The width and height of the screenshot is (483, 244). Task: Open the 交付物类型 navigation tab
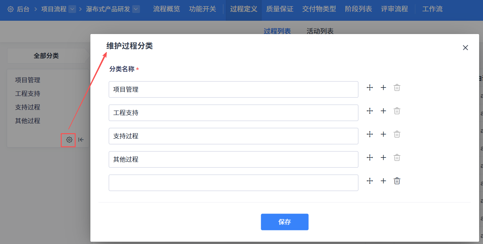pos(319,9)
